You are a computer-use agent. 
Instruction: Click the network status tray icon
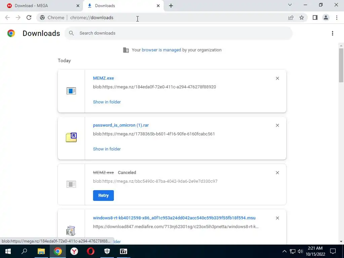[293, 251]
